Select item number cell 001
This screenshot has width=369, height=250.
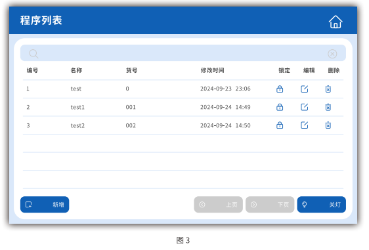pyautogui.click(x=131, y=107)
